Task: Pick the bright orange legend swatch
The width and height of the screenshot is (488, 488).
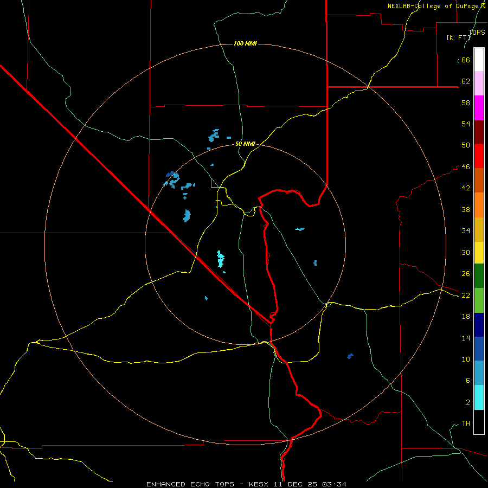Action: tap(479, 205)
